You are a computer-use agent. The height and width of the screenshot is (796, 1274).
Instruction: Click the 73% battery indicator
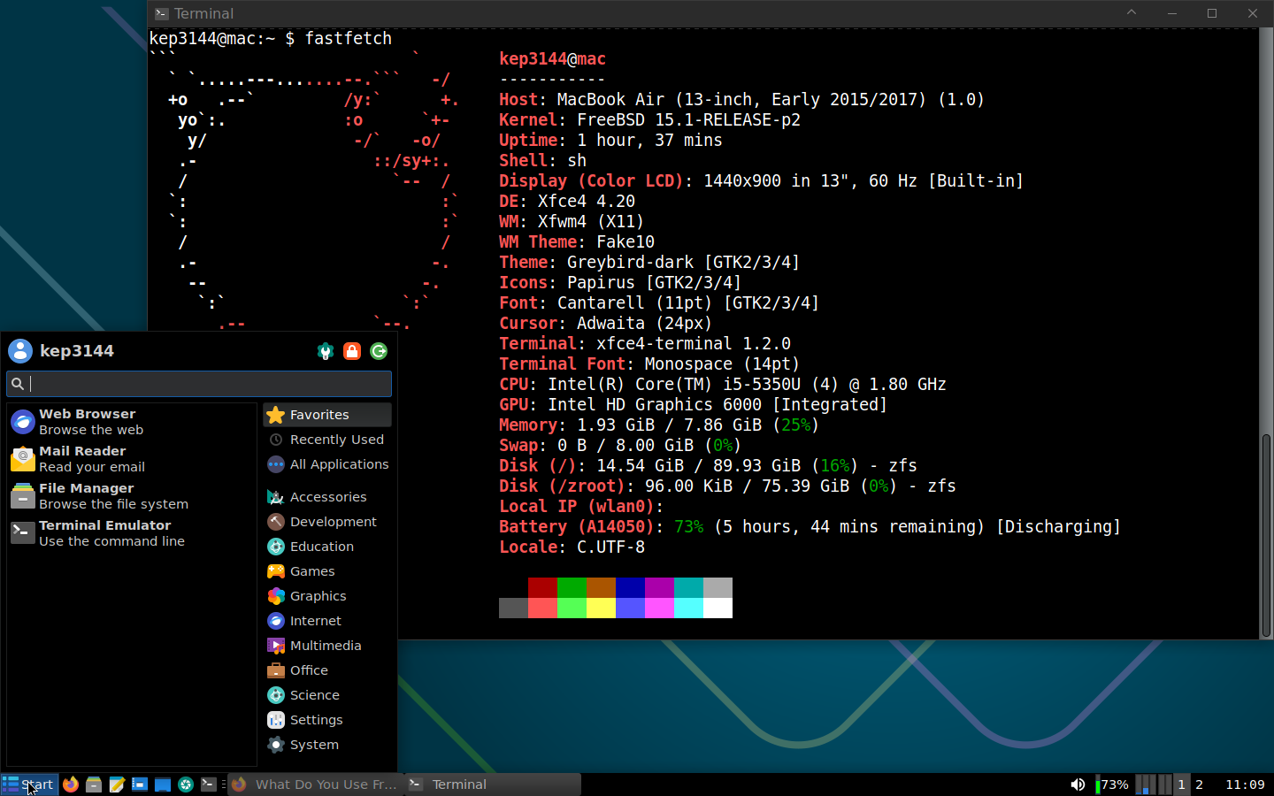tap(1112, 785)
